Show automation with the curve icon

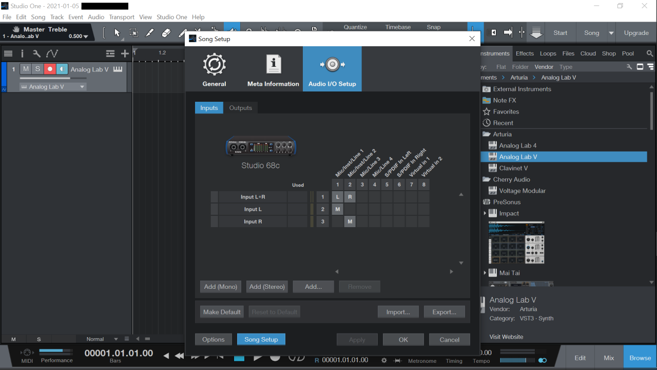pyautogui.click(x=52, y=53)
